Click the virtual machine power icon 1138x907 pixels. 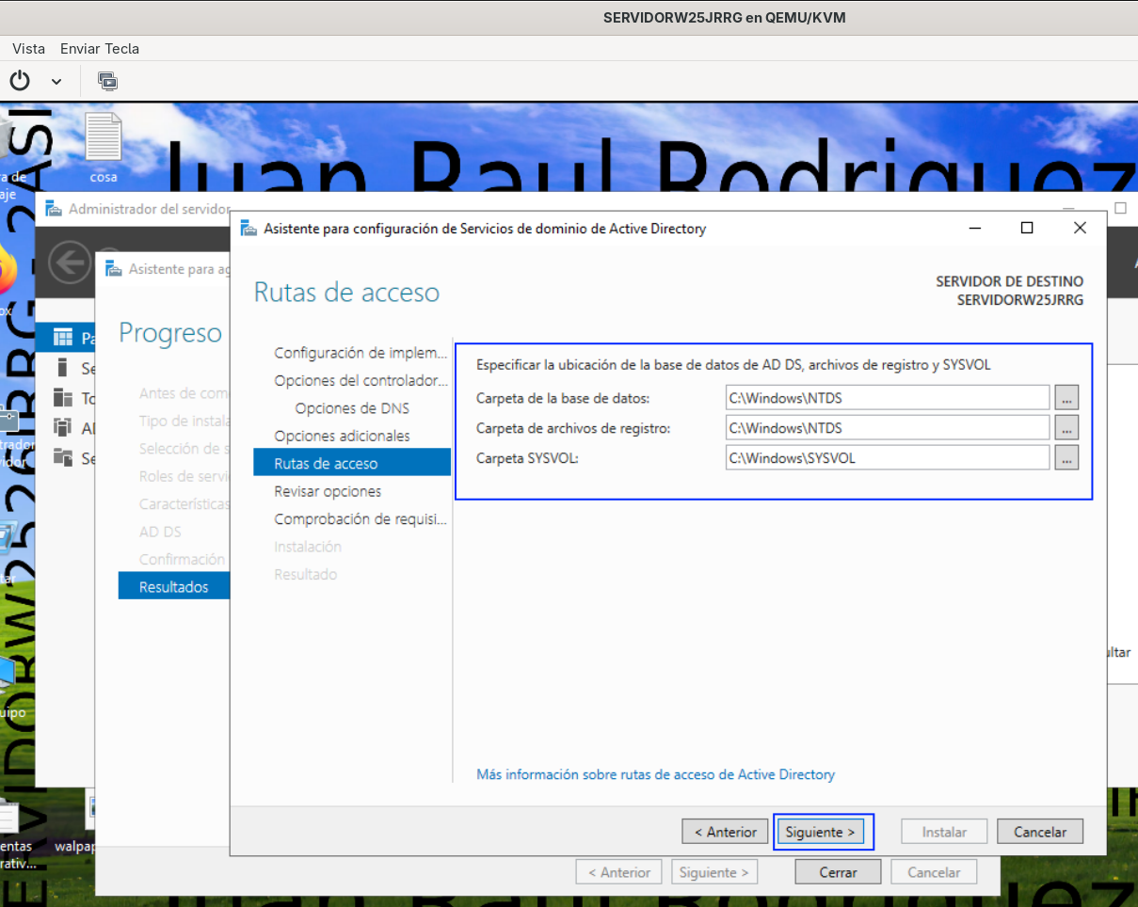(x=20, y=80)
